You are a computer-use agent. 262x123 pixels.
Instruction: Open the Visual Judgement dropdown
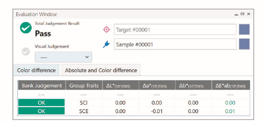pos(63,57)
